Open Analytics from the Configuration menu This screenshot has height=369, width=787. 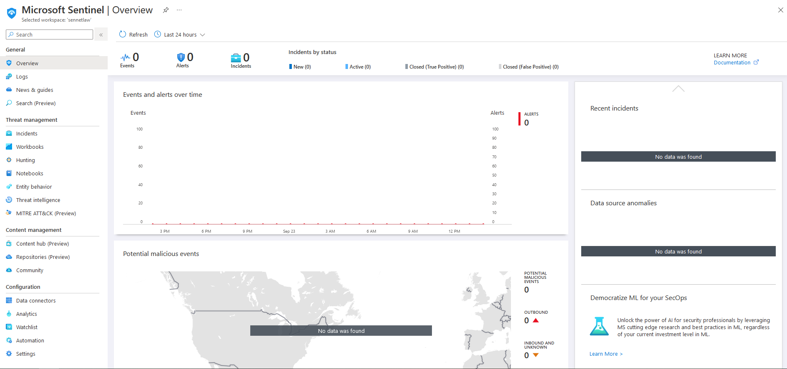pyautogui.click(x=27, y=314)
